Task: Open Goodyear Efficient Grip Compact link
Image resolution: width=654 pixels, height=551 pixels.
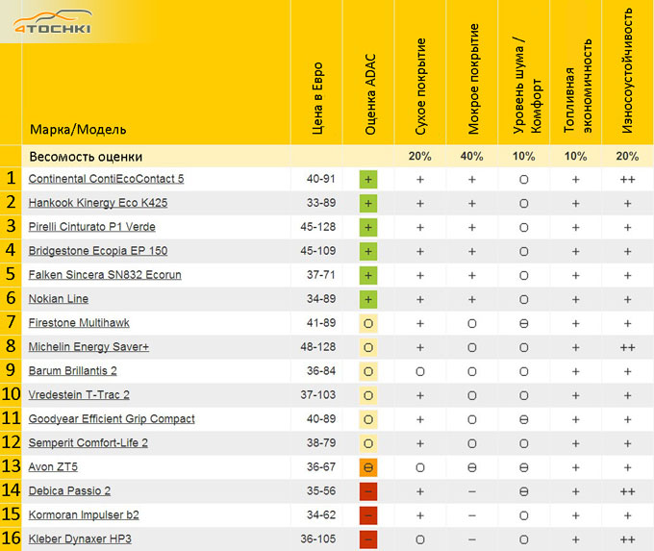Action: point(112,419)
